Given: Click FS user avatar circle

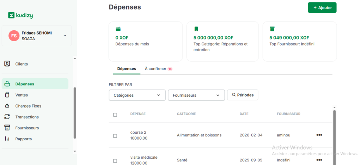Looking at the screenshot, I should pos(14,36).
